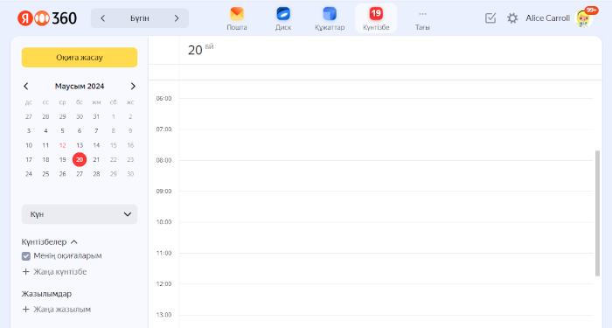The height and width of the screenshot is (328, 612).
Task: Click the calendar's vertical scrollbar
Action: [597, 213]
